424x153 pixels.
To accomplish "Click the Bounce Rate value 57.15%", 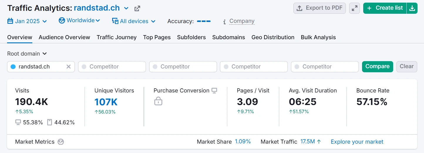I will click(372, 102).
